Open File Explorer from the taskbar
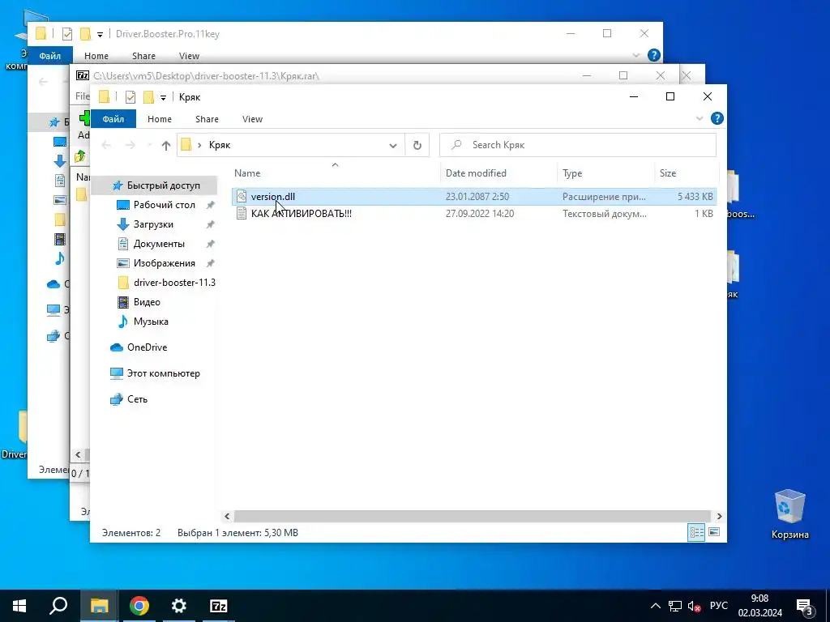The height and width of the screenshot is (622, 830). (x=99, y=606)
